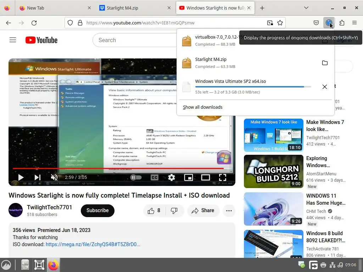Image resolution: width=363 pixels, height=272 pixels.
Task: Save page to Pocket
Action: point(316,23)
